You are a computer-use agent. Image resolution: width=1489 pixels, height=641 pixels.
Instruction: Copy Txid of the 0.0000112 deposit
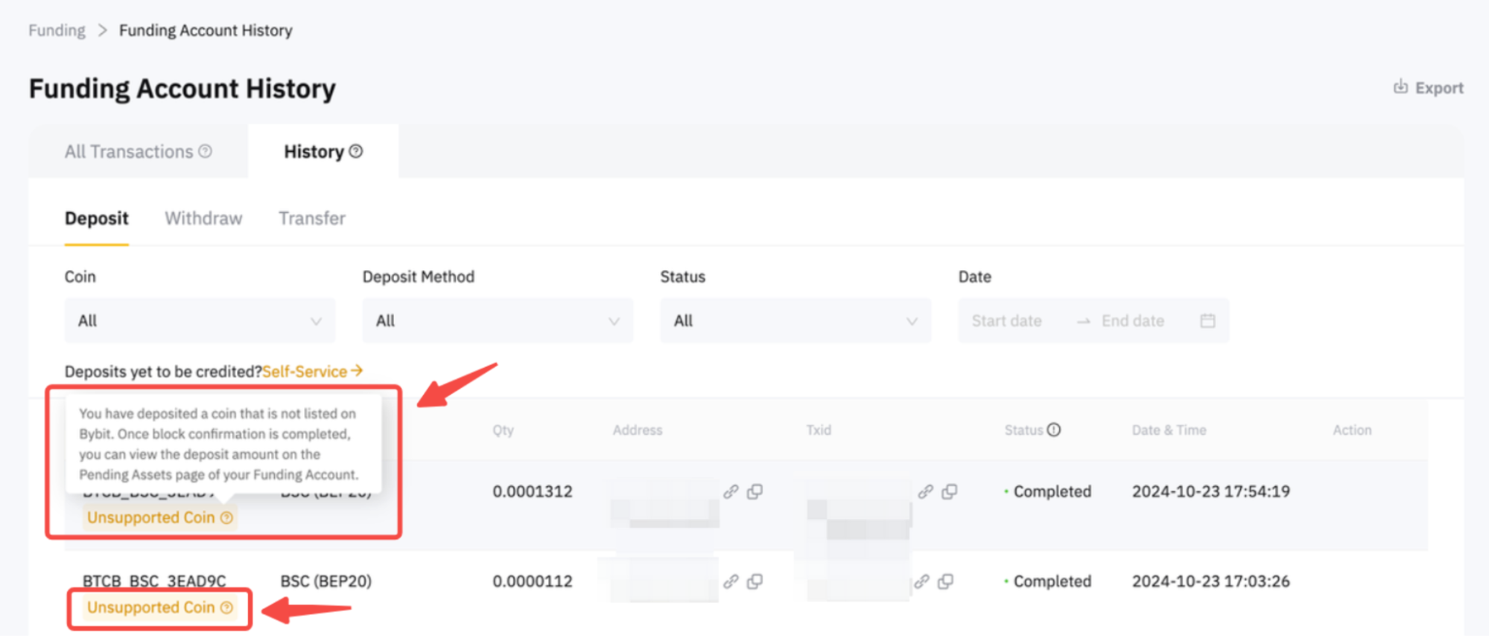coord(945,581)
